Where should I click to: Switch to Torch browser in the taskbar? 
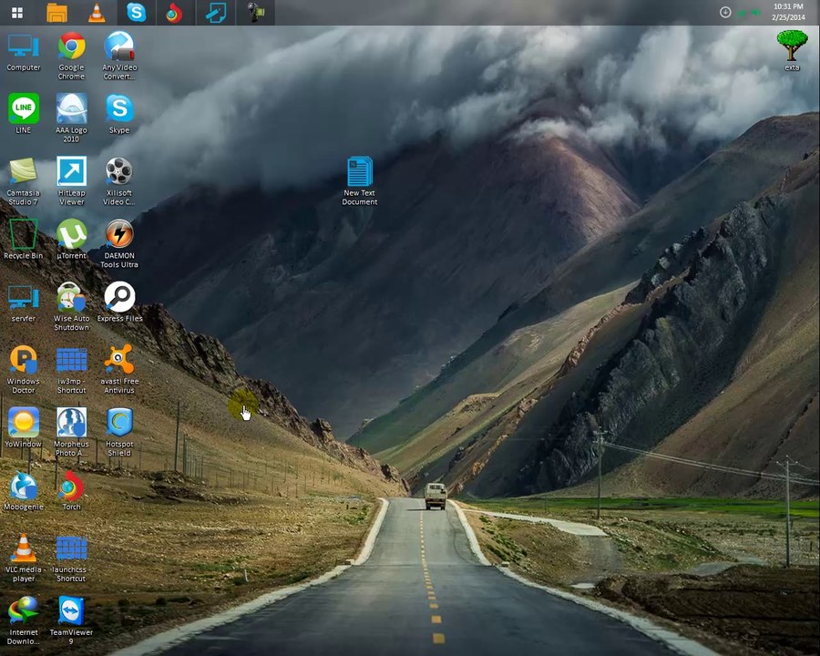point(175,13)
